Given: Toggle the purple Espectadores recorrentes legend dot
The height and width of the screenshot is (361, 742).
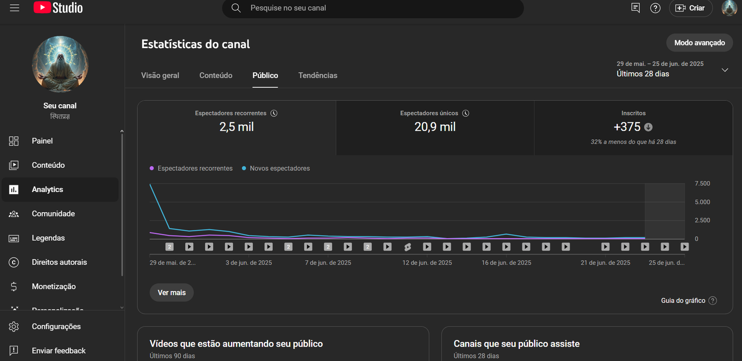Looking at the screenshot, I should (x=152, y=168).
